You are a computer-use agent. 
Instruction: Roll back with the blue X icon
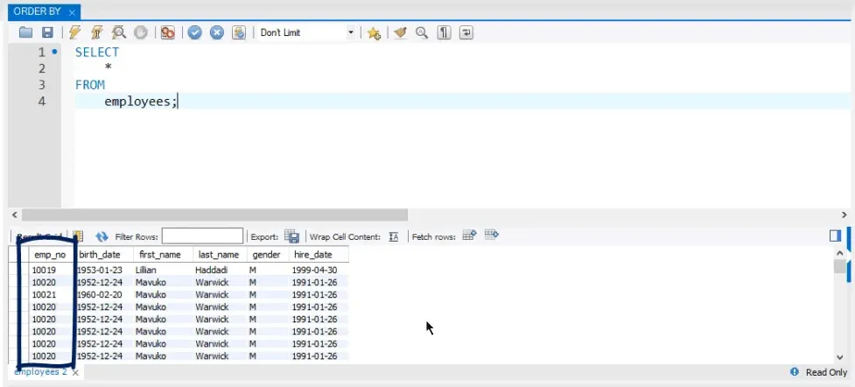[216, 32]
